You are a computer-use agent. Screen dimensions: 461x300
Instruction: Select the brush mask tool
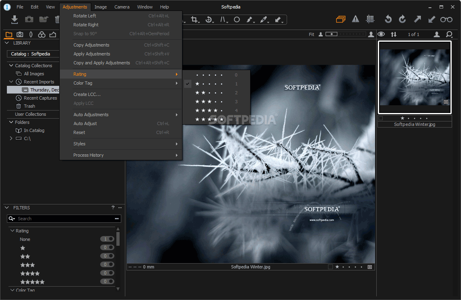pyautogui.click(x=250, y=20)
